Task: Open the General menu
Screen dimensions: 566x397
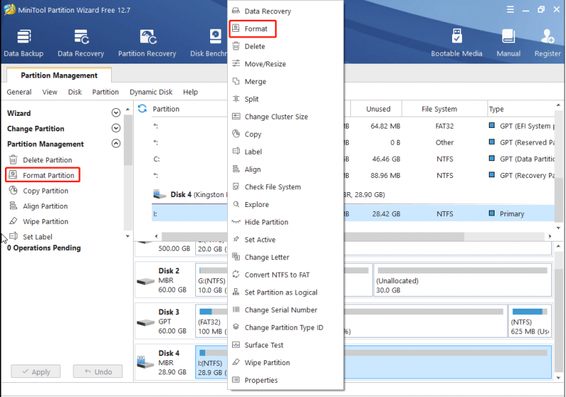Action: point(19,92)
